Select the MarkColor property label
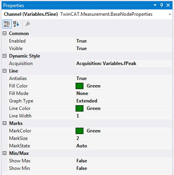 pyautogui.click(x=20, y=131)
